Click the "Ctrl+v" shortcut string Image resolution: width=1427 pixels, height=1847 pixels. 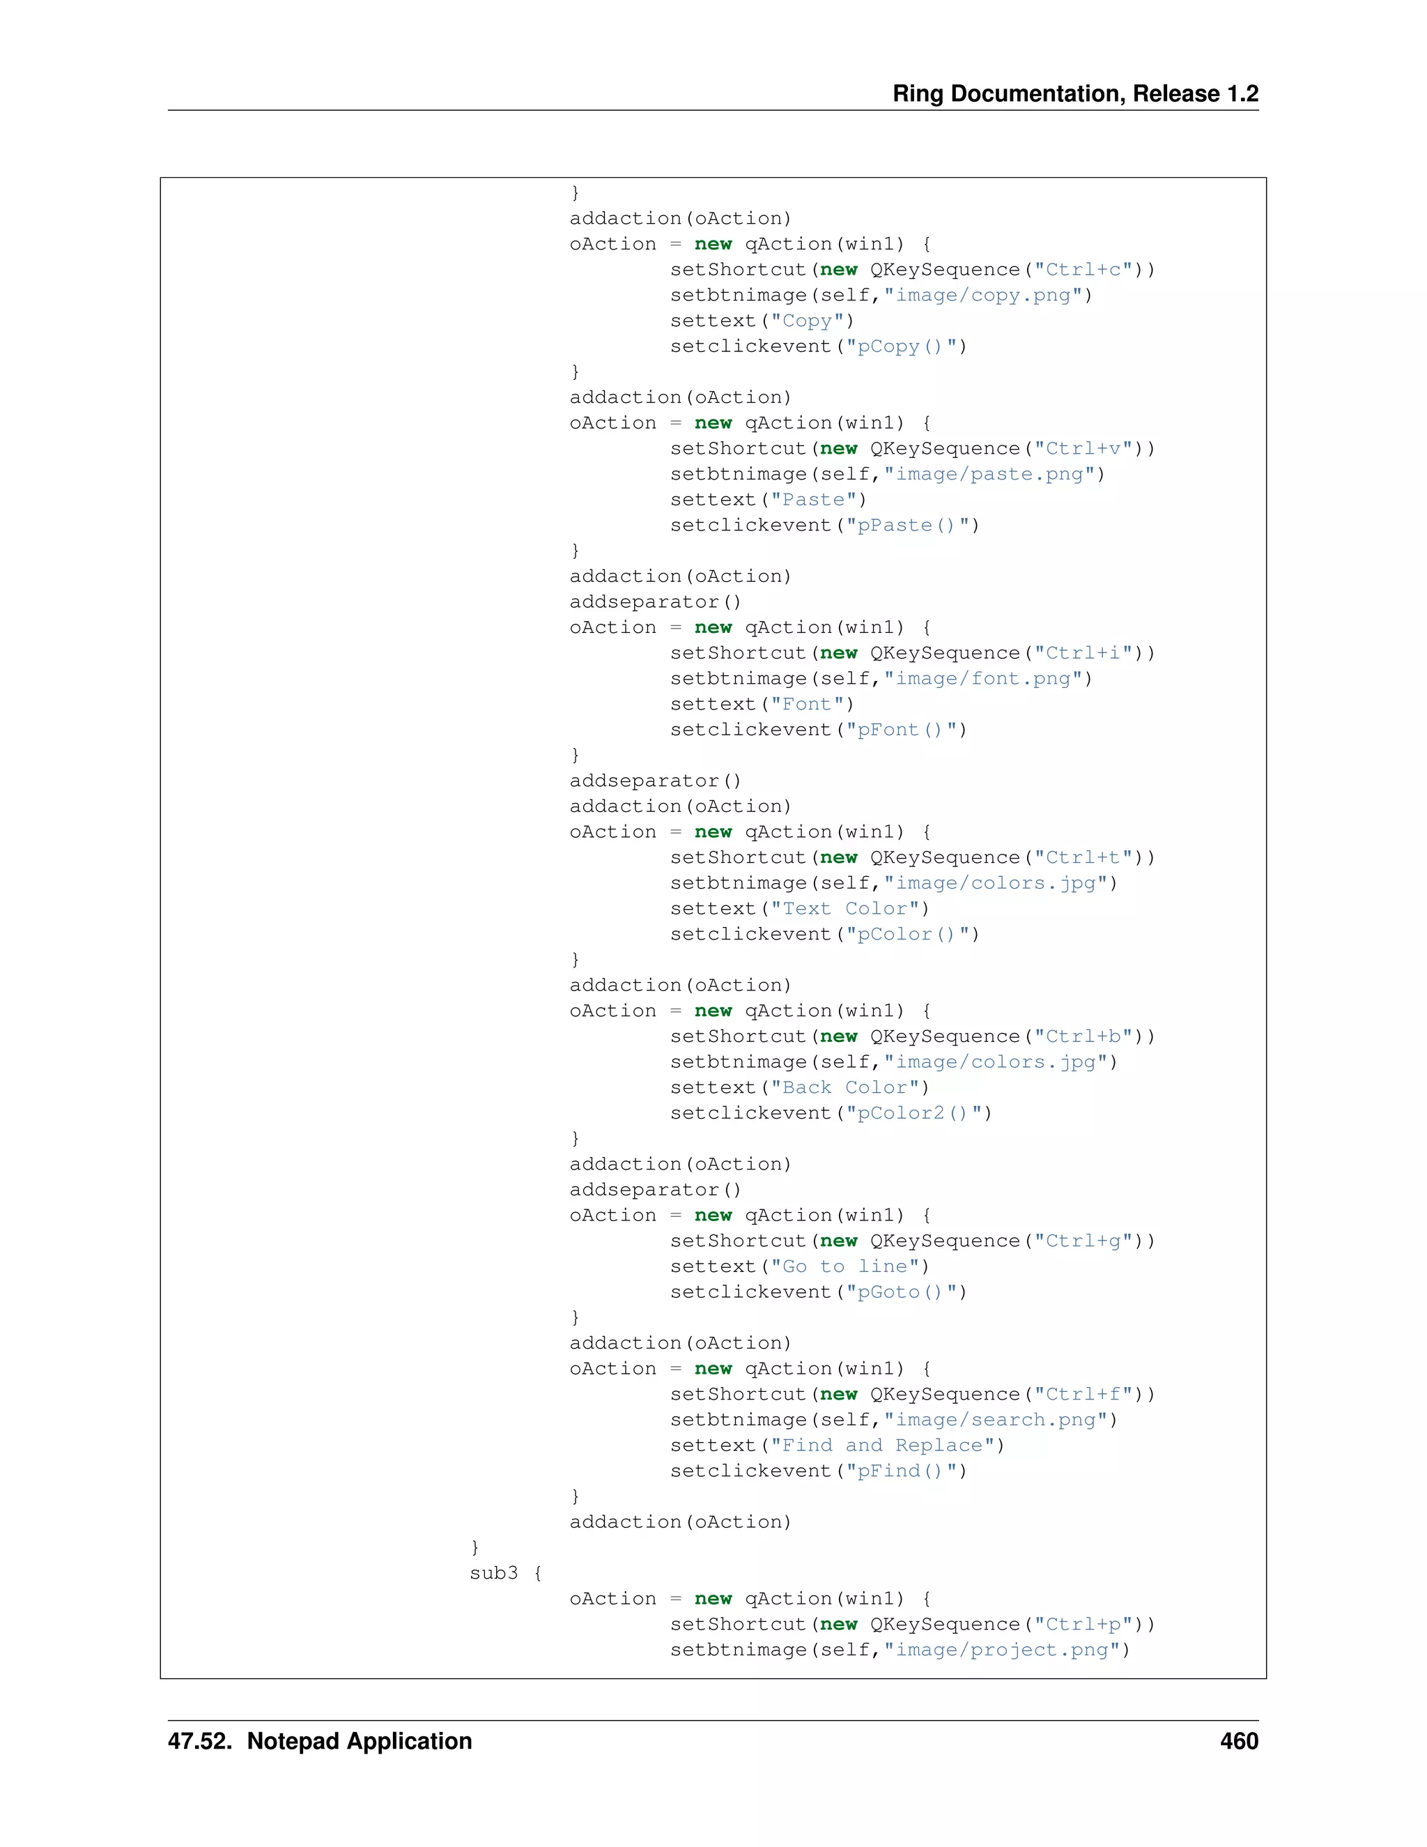[x=1083, y=448]
